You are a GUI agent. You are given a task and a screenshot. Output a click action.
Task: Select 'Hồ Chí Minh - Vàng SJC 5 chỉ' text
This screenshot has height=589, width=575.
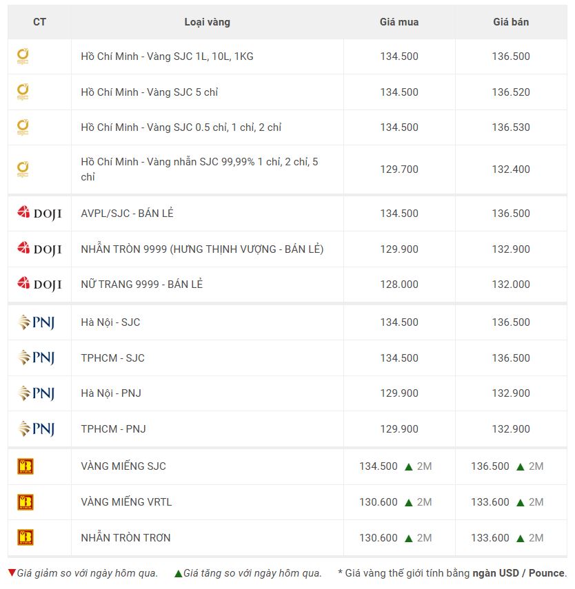pyautogui.click(x=150, y=92)
